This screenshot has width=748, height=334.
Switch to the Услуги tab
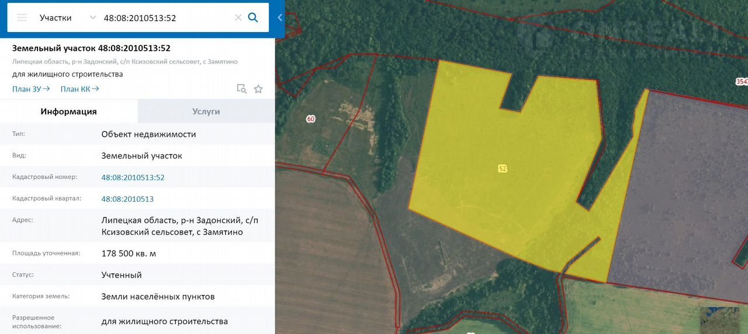[206, 111]
